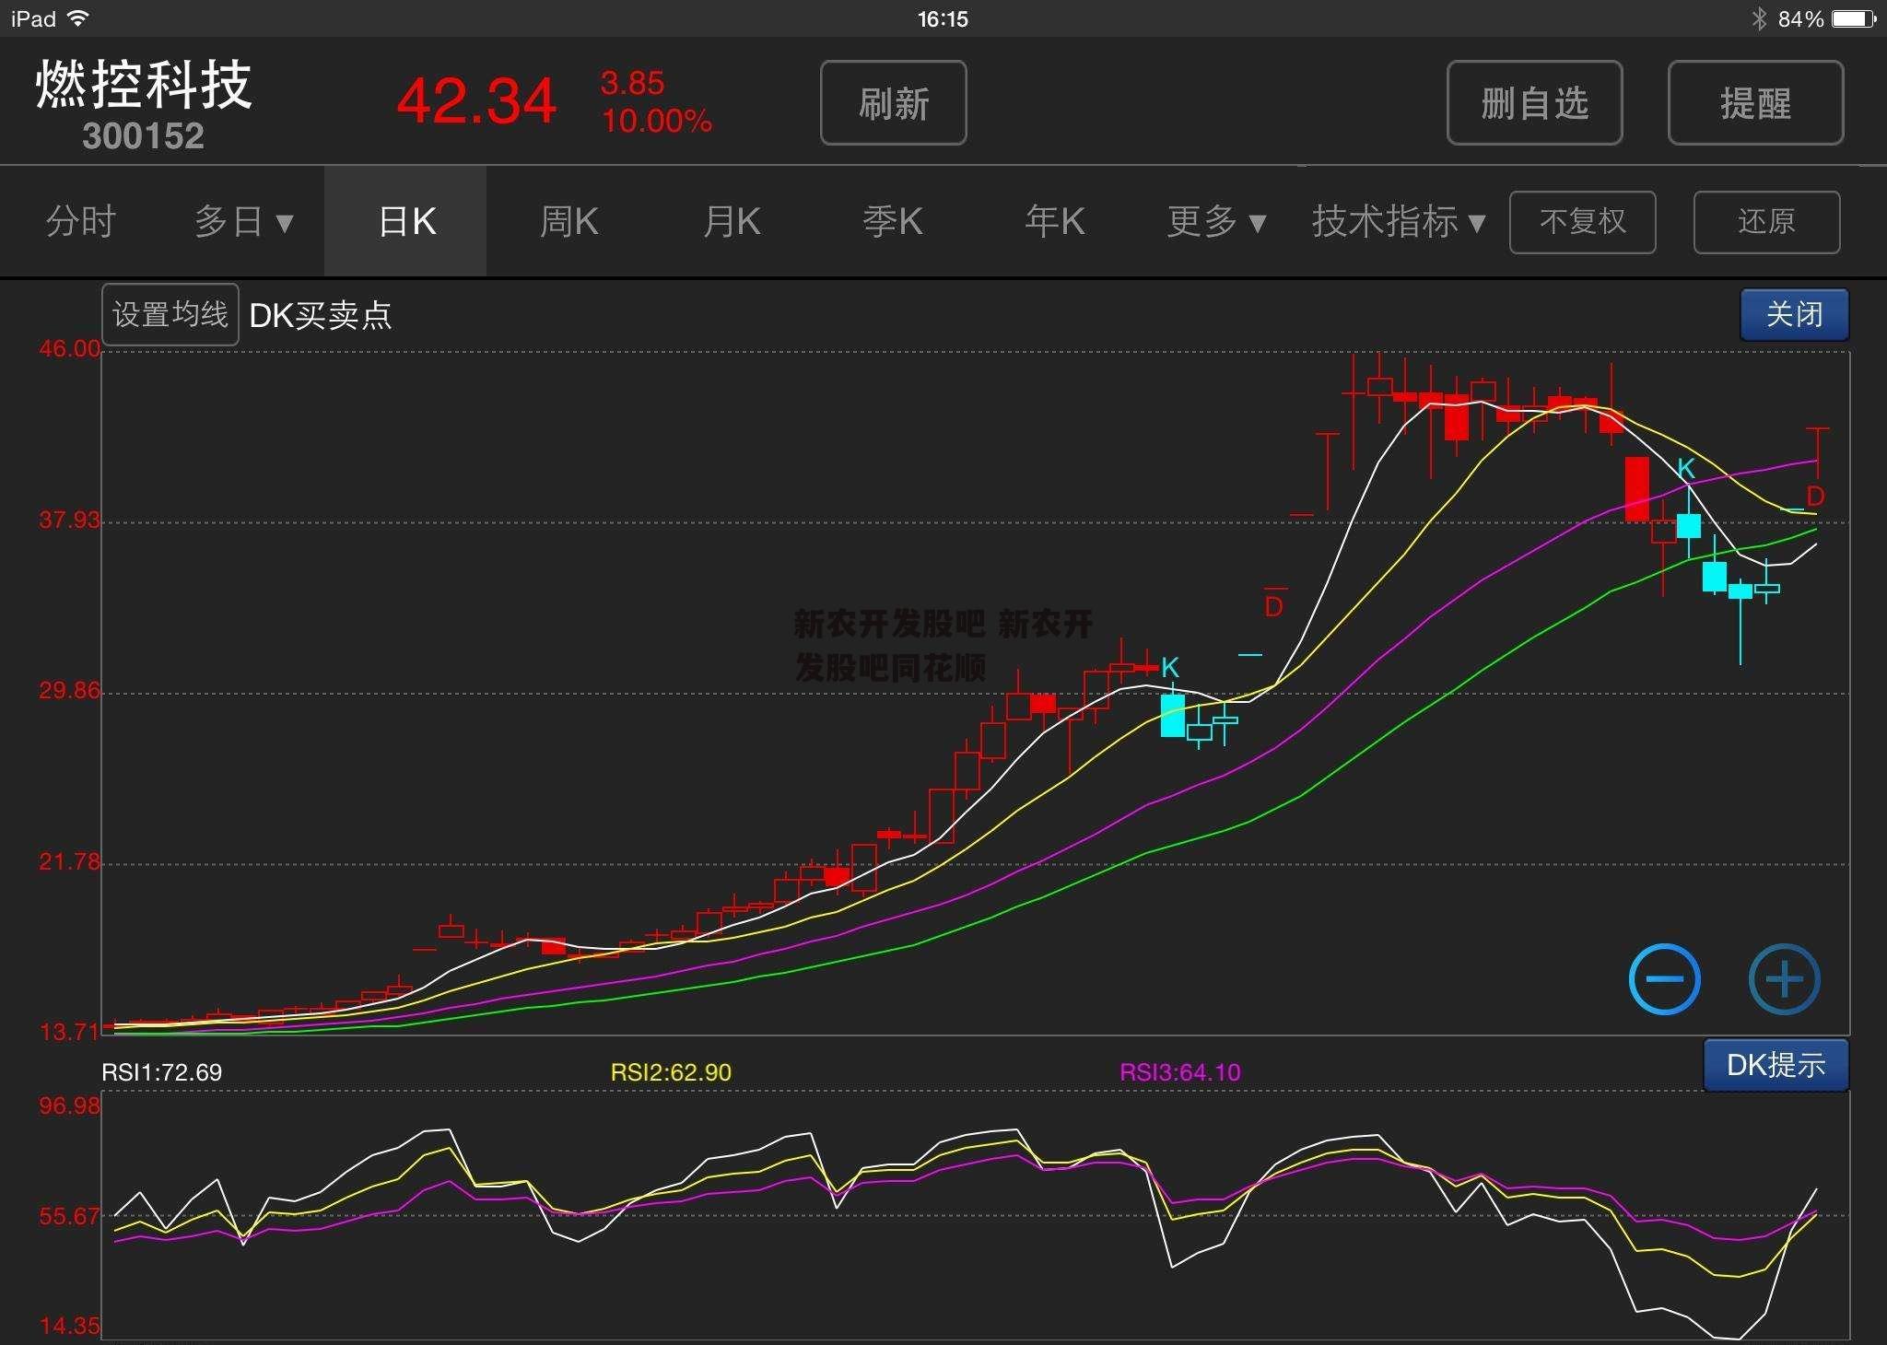Toggle the 不复权 adjustment option
1887x1345 pixels.
[1582, 222]
